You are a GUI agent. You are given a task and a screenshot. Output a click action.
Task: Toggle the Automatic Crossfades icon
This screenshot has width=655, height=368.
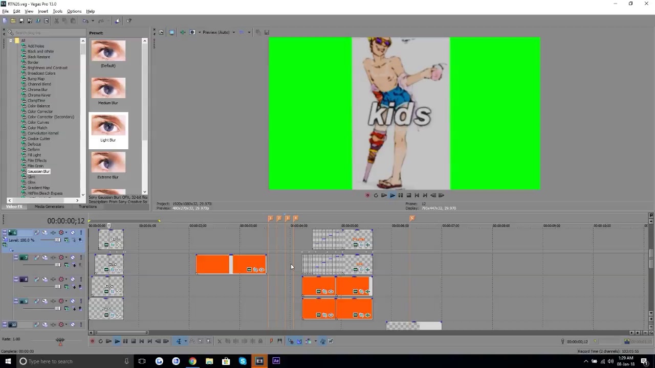299,341
